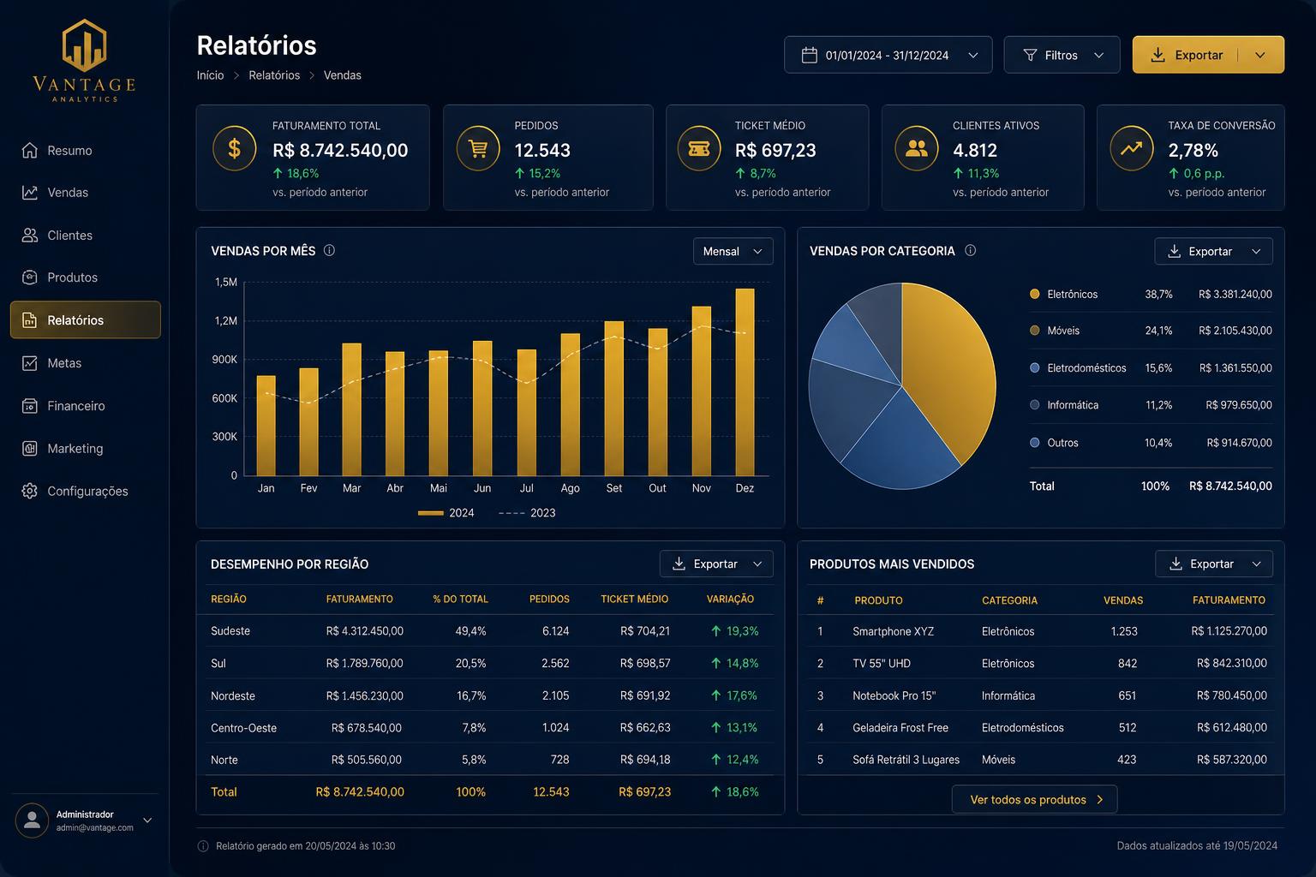1316x877 pixels.
Task: Click the trend arrow icon on Taxa de Conversão
Action: click(1132, 148)
